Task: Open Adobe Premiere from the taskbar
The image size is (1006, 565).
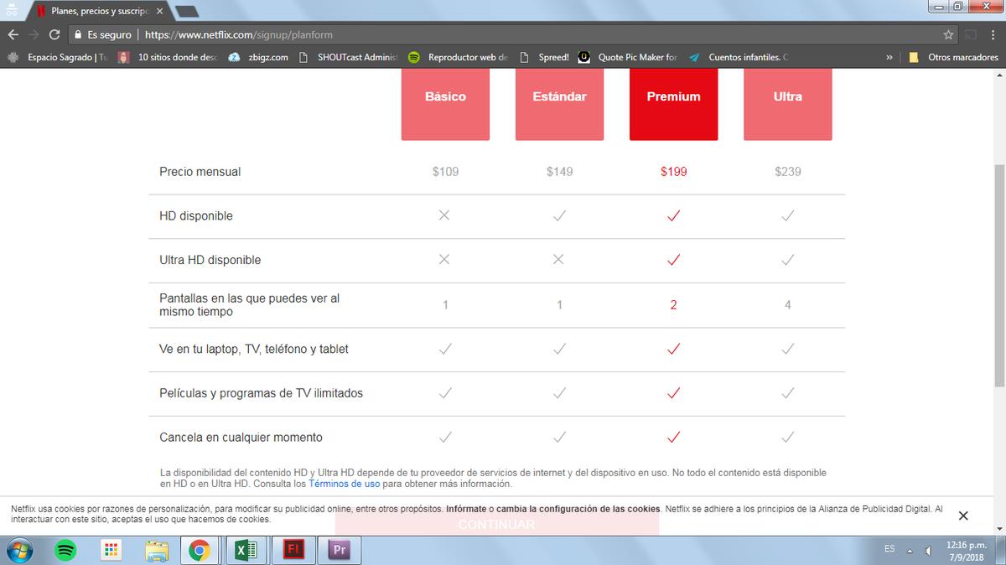Action: coord(340,550)
